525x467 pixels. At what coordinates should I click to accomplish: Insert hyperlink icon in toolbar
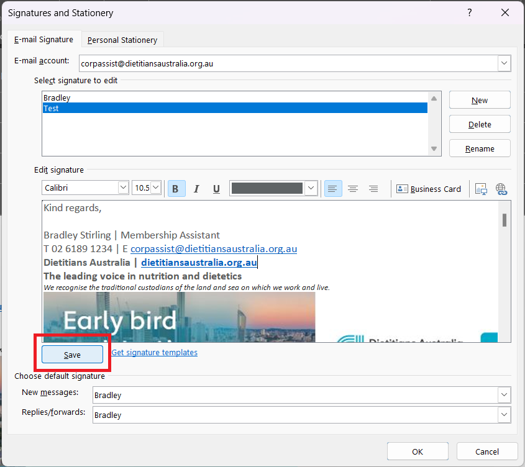(x=501, y=189)
